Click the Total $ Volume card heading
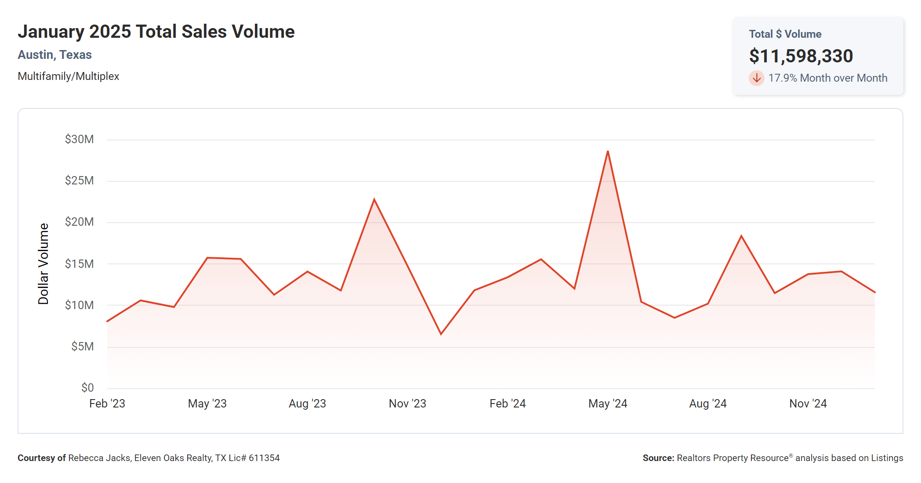This screenshot has width=921, height=483. [785, 34]
